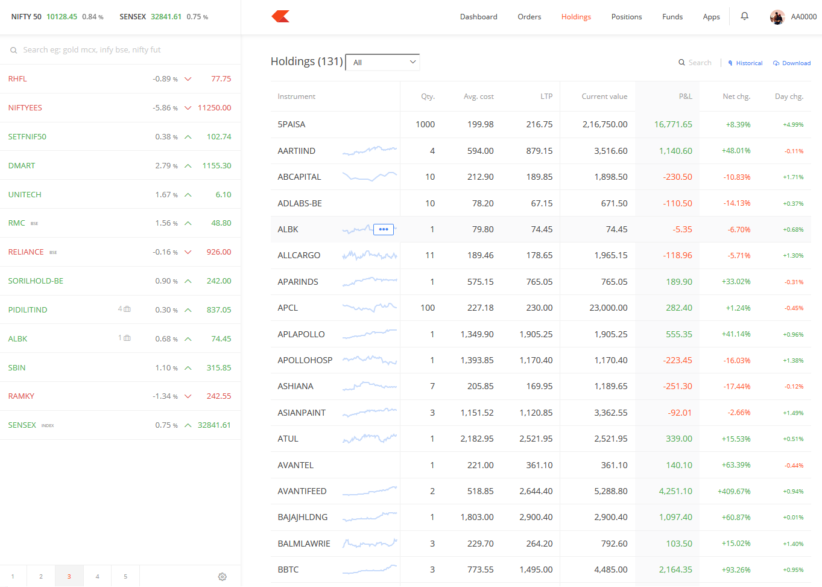The image size is (822, 587).
Task: Click the NIFTY 50 index value
Action: (62, 17)
